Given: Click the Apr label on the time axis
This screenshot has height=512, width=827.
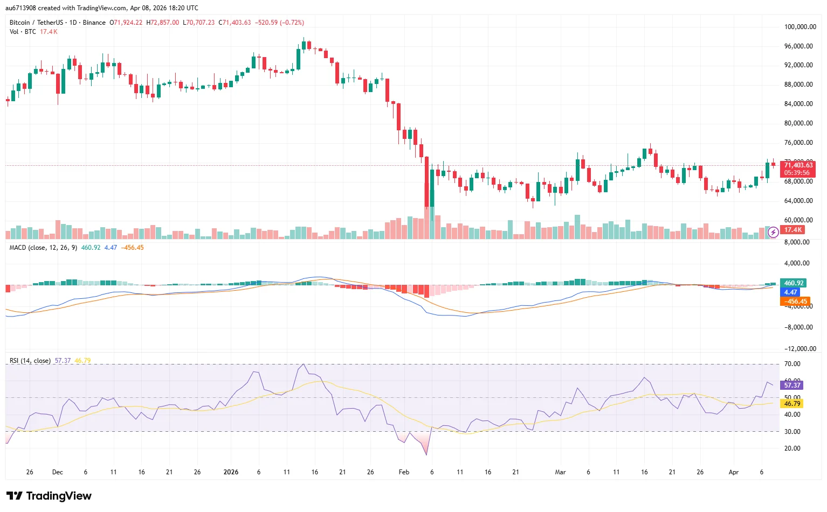Looking at the screenshot, I should click(x=734, y=472).
